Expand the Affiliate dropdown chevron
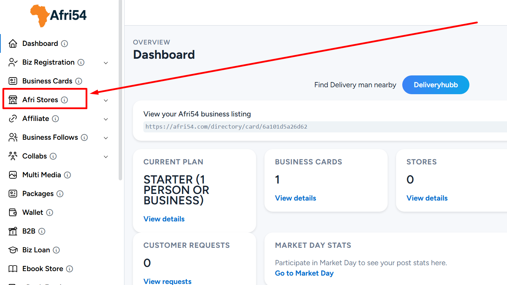The image size is (507, 285). pyautogui.click(x=106, y=119)
